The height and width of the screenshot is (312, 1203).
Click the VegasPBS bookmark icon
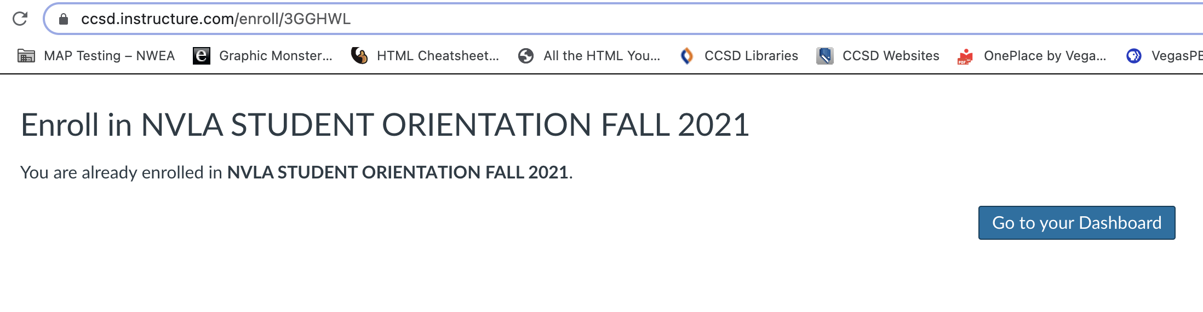[x=1134, y=56]
